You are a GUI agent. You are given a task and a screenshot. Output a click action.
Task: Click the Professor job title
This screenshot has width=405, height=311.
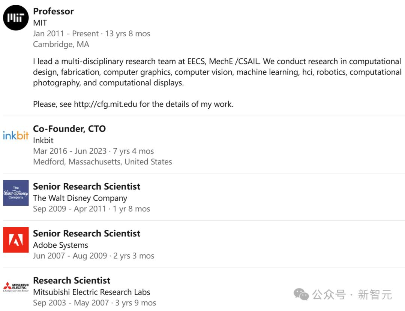[x=53, y=11]
